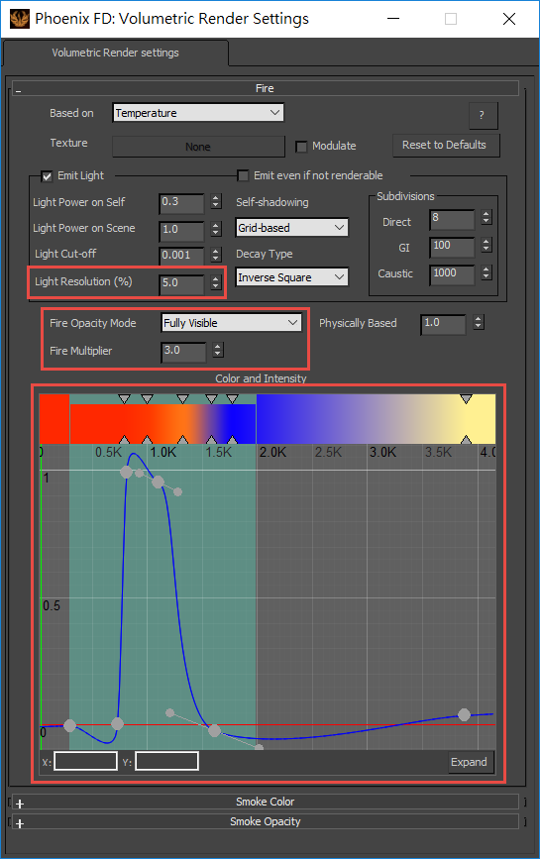
Task: Select the top gradient marker near 1.2K
Action: 183,399
